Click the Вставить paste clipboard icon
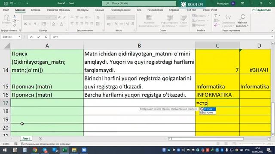 (7, 18)
